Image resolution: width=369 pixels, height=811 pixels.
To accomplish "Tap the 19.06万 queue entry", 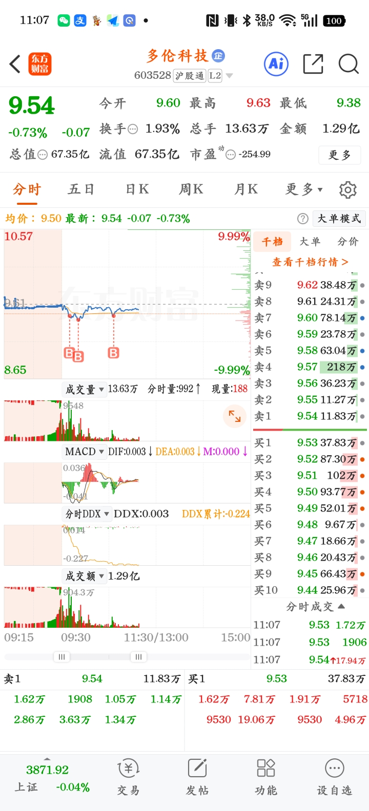I will pos(256,720).
